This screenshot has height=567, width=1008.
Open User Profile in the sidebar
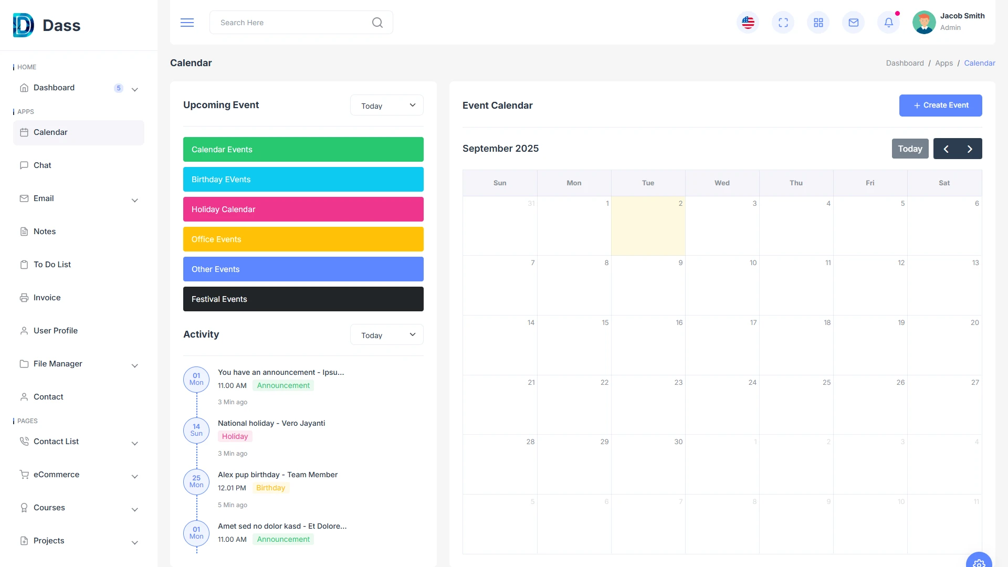click(x=79, y=331)
